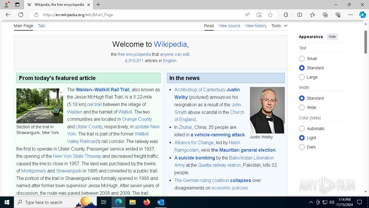Viewport: 369px width, 208px height.
Task: Hide the Appearance panel
Action: pos(332,37)
